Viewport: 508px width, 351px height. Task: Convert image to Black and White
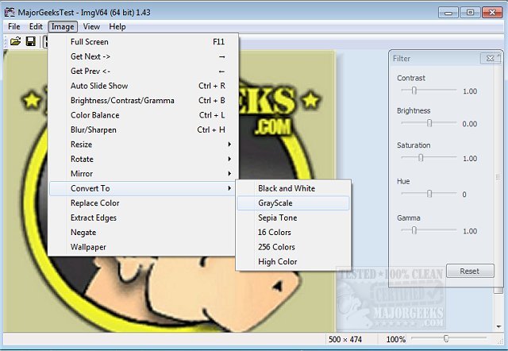293,188
